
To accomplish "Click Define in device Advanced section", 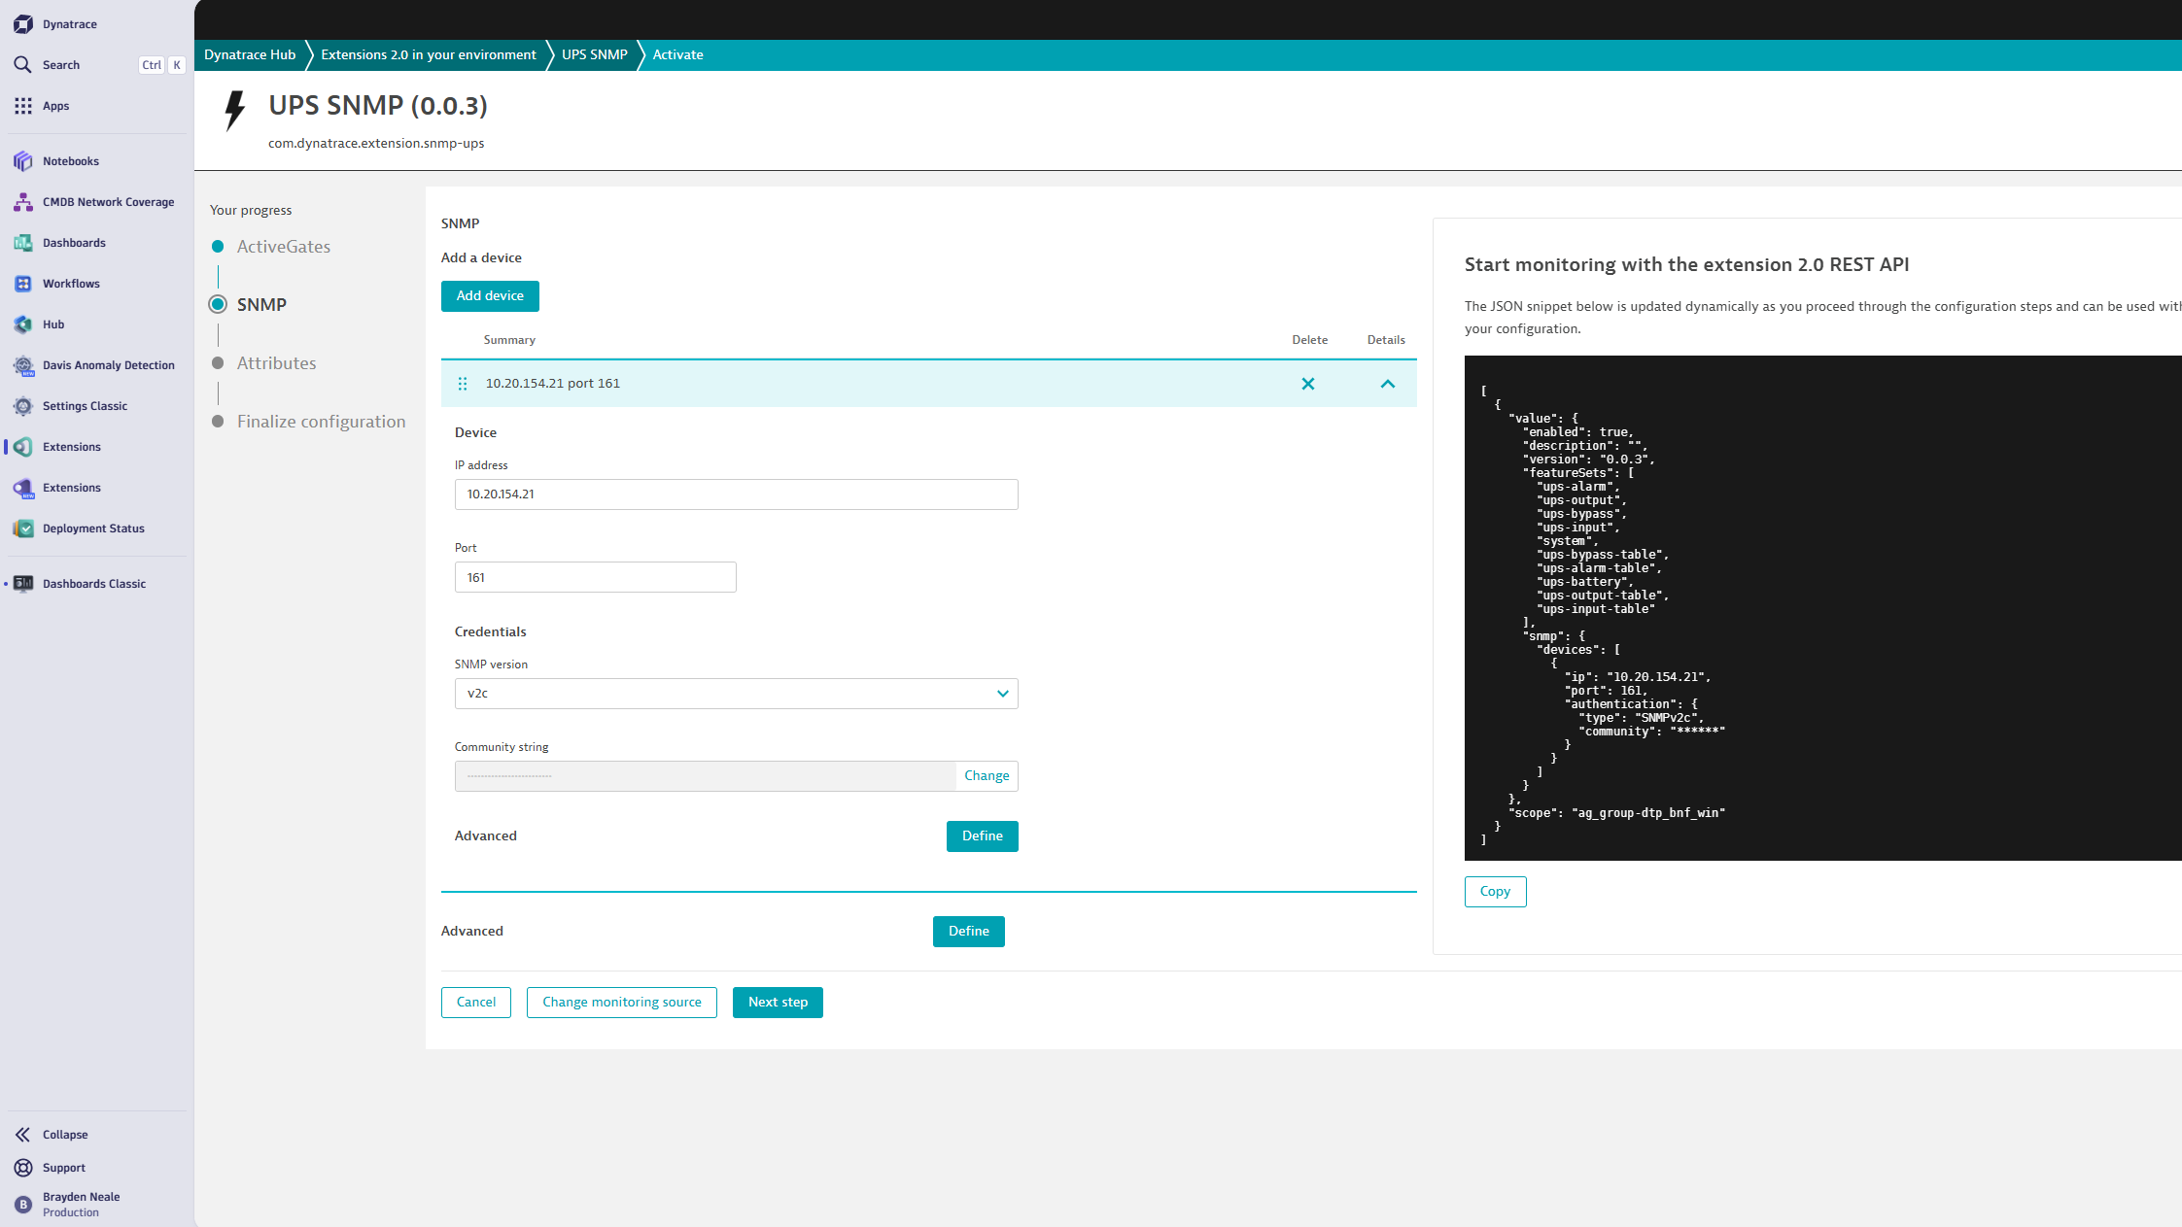I will coord(982,836).
